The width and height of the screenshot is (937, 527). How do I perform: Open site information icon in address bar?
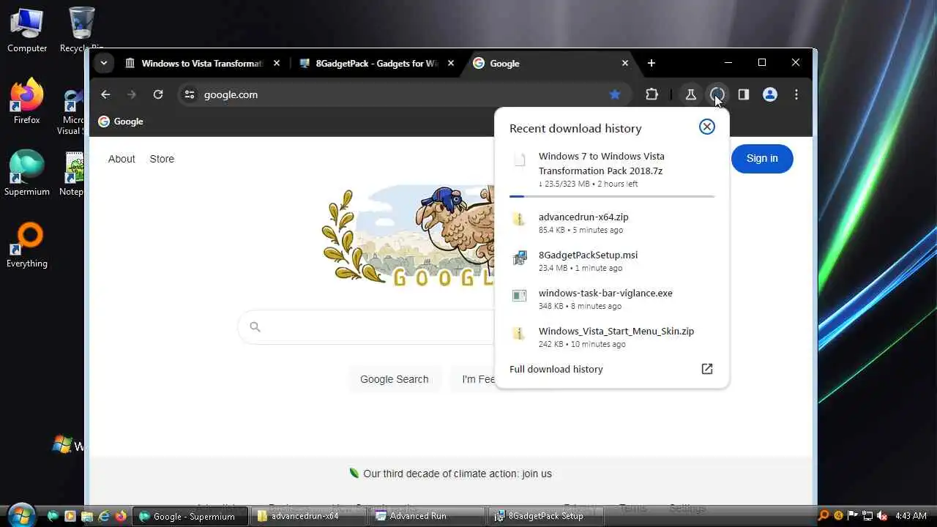[190, 94]
